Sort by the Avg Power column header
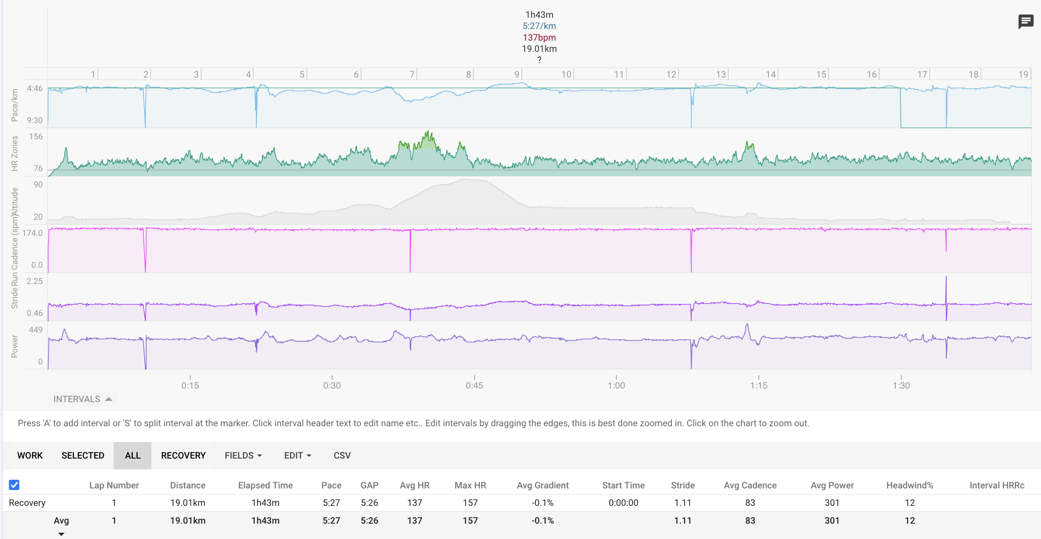The height and width of the screenshot is (539, 1041). tap(832, 485)
